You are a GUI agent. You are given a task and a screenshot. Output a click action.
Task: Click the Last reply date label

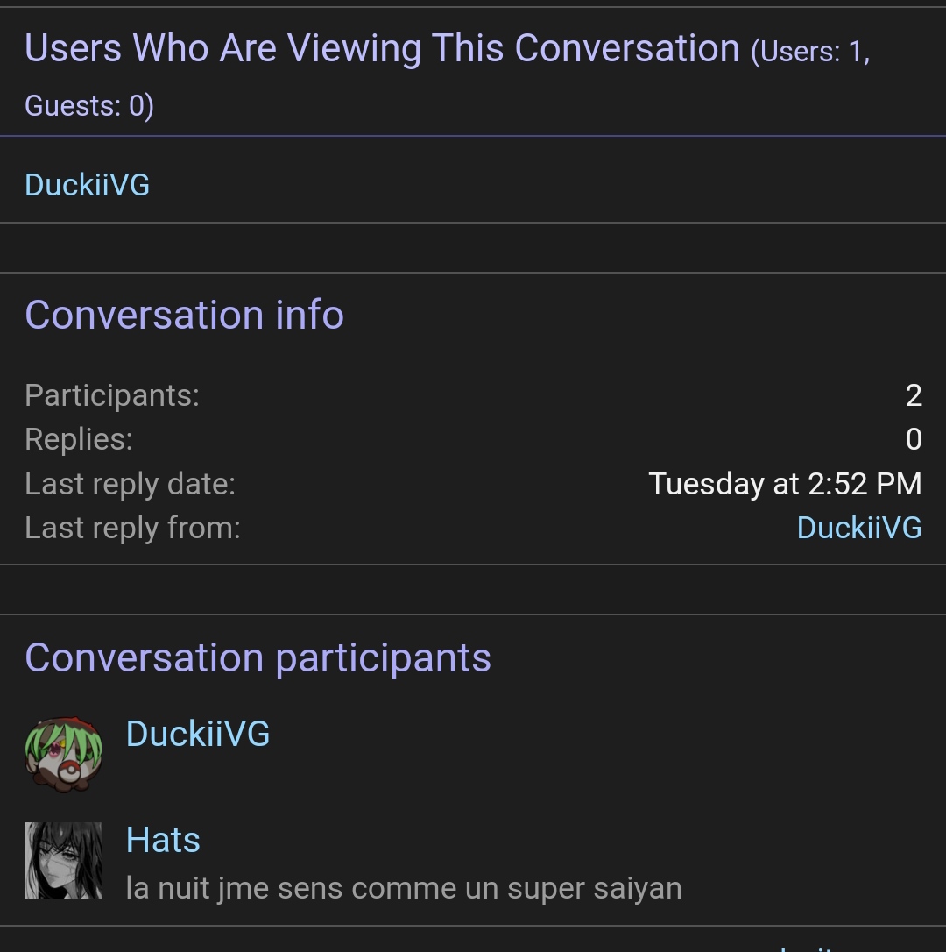coord(130,485)
